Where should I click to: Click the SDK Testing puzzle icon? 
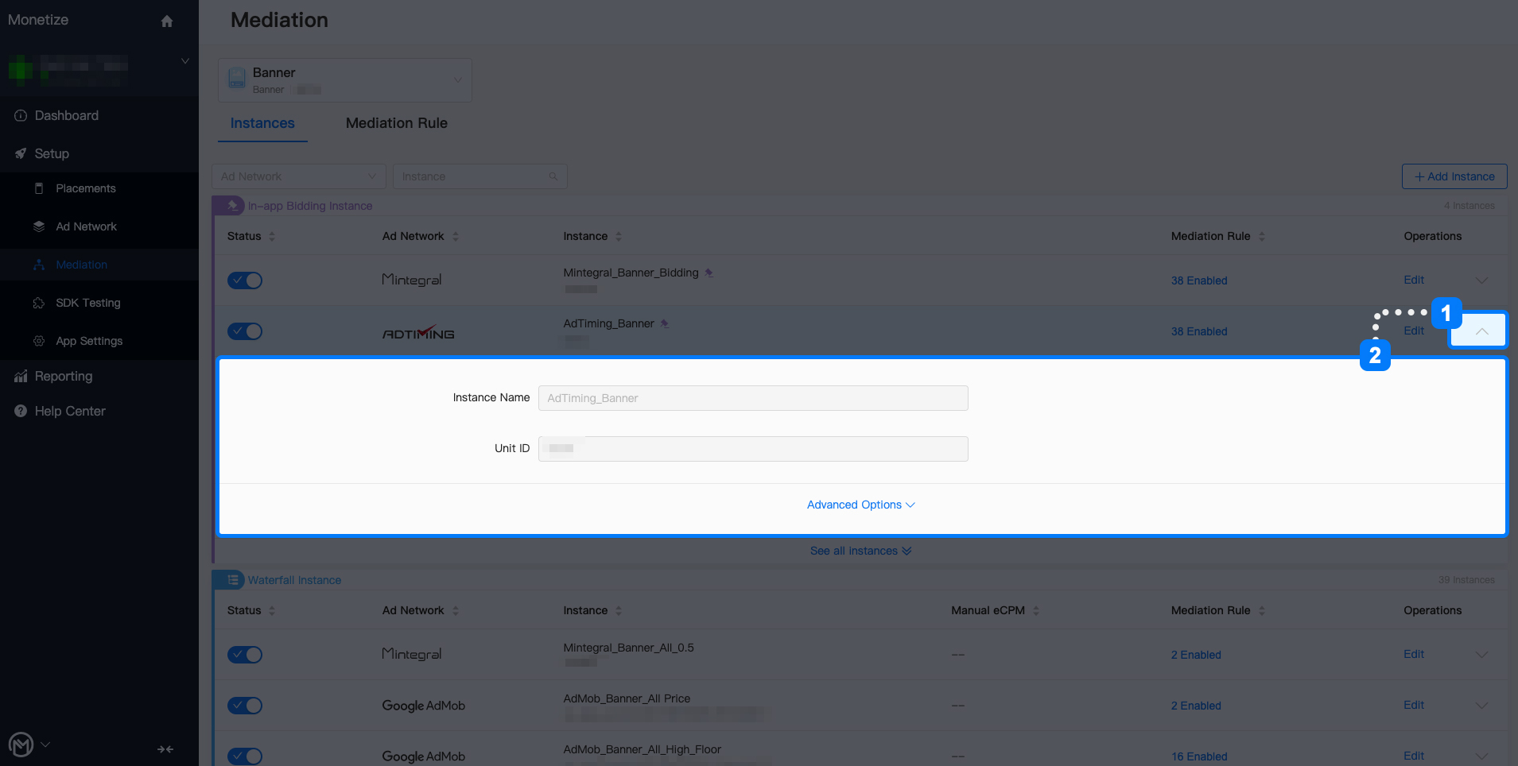[x=39, y=303]
